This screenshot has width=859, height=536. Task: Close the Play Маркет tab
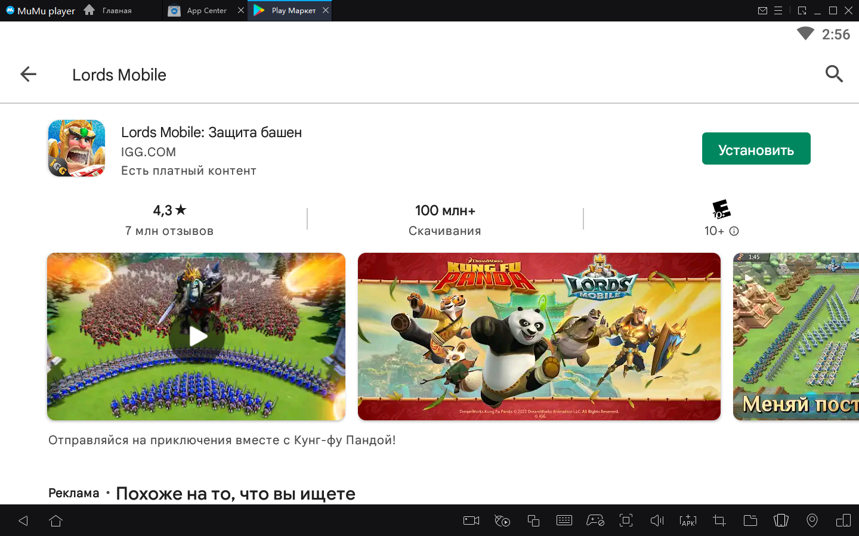[326, 10]
